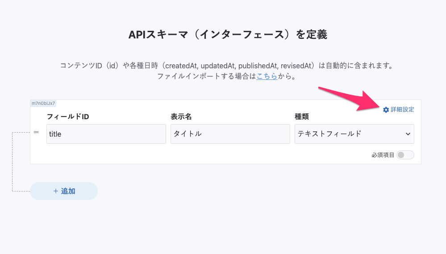Viewport: 446px width, 254px height.
Task: Click the m7n0blJx7 field tag
Action: point(43,104)
